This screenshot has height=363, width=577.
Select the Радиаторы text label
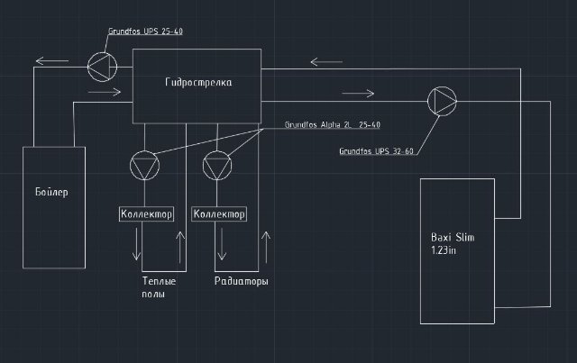(242, 282)
